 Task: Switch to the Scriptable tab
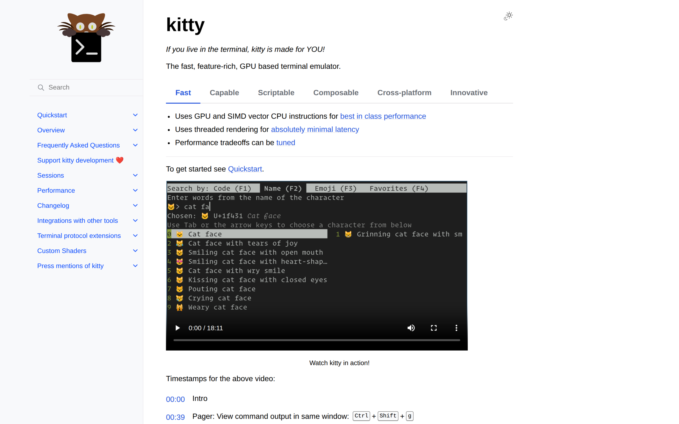(276, 93)
